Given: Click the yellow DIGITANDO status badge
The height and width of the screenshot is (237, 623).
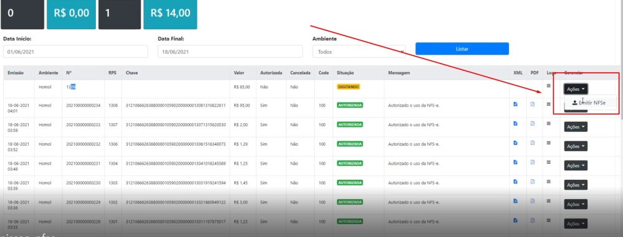Looking at the screenshot, I should click(x=348, y=86).
